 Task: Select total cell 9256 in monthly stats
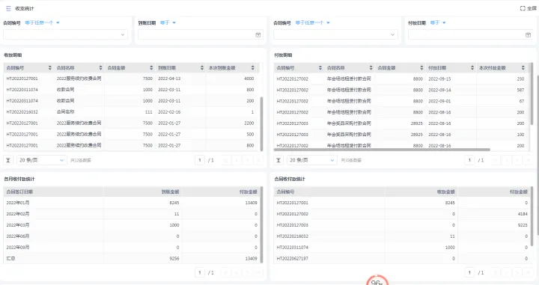click(x=174, y=259)
